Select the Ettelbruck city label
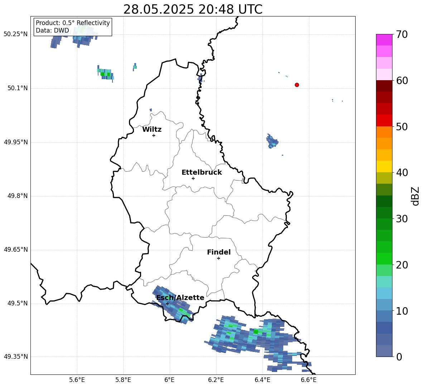Viewport: 424px width, 387px height. (202, 173)
